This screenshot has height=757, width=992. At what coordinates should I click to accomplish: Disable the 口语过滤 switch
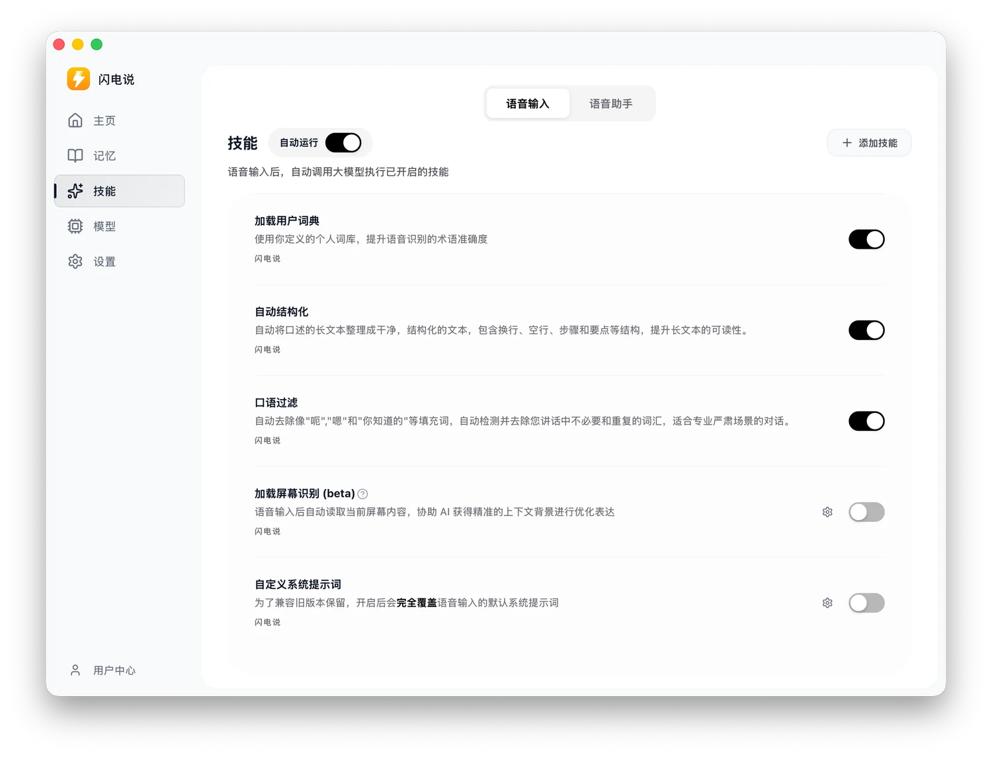tap(866, 421)
